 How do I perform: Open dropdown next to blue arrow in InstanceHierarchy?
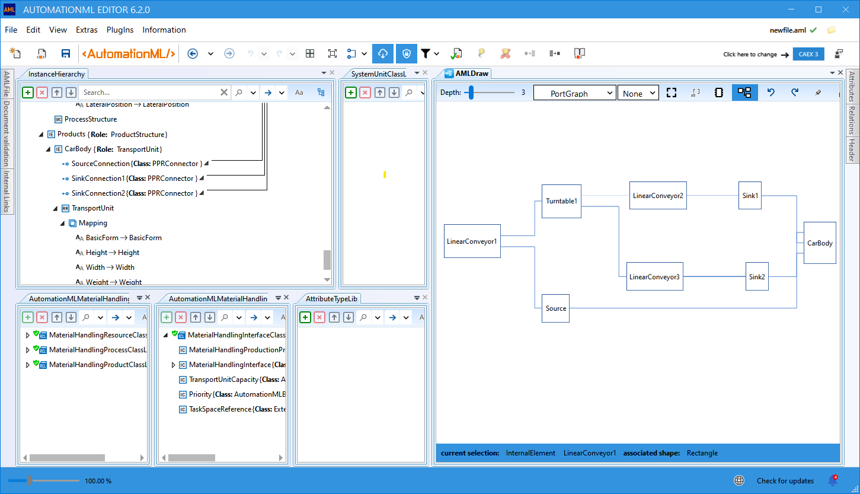[x=282, y=93]
